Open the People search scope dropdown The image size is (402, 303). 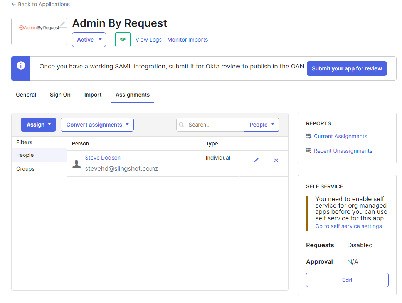(x=261, y=125)
